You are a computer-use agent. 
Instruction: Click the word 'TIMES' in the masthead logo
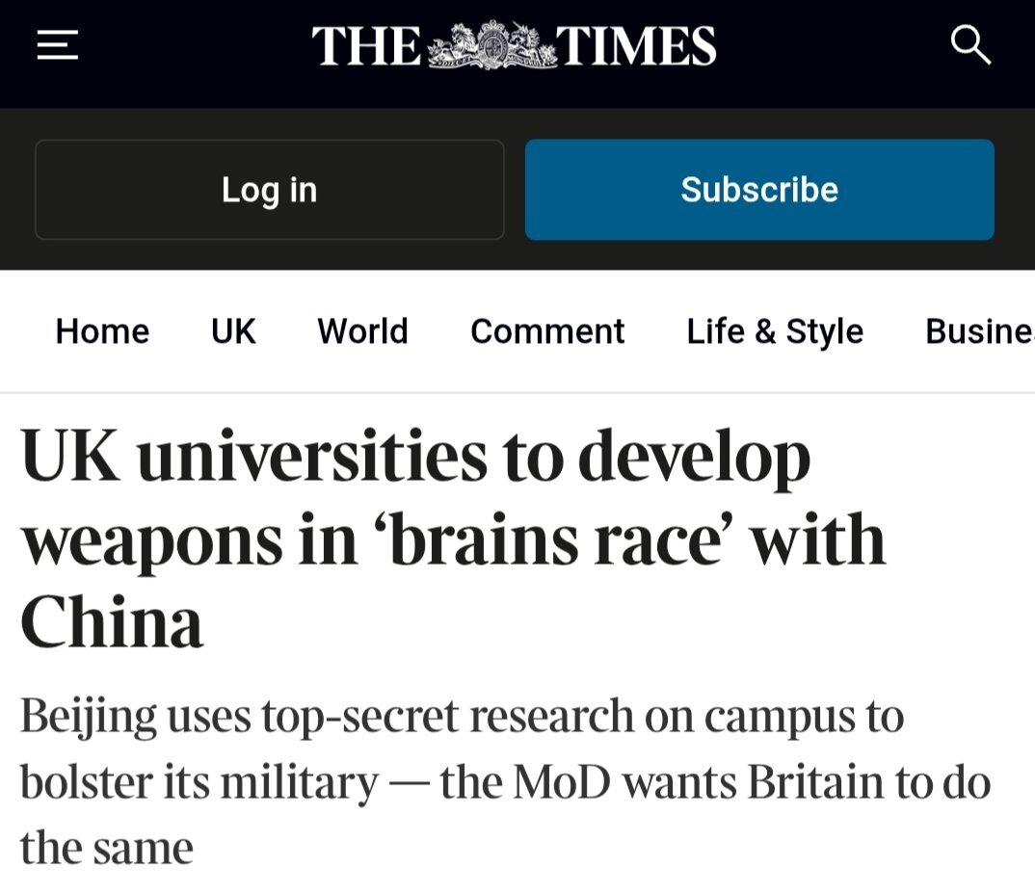(636, 46)
